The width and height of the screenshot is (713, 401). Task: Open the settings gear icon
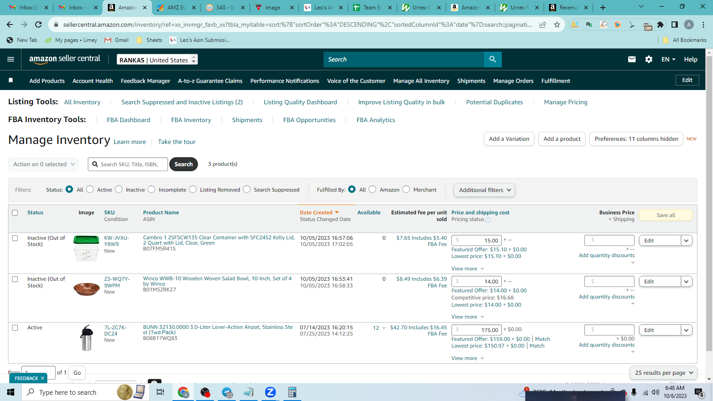click(x=649, y=59)
